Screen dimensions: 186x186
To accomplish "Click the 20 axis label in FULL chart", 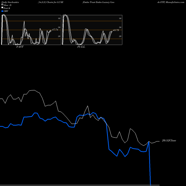I will click(120, 36).
